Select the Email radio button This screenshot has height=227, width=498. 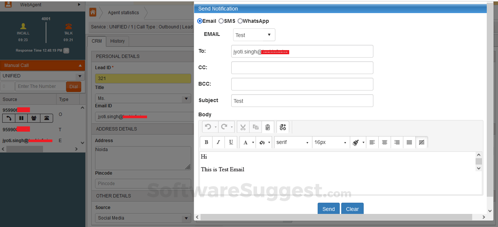200,21
